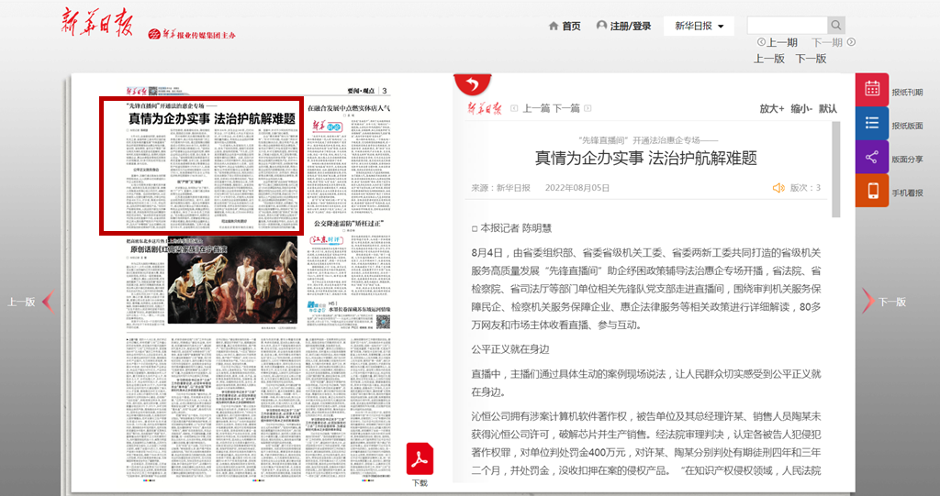Click the right-side 下一版 page arrow
Viewport: 940px width, 496px height.
click(867, 301)
